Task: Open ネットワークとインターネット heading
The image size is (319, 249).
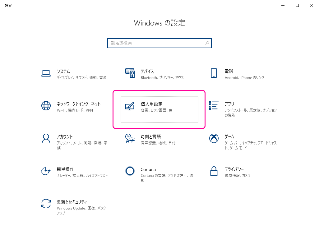Action: point(79,104)
